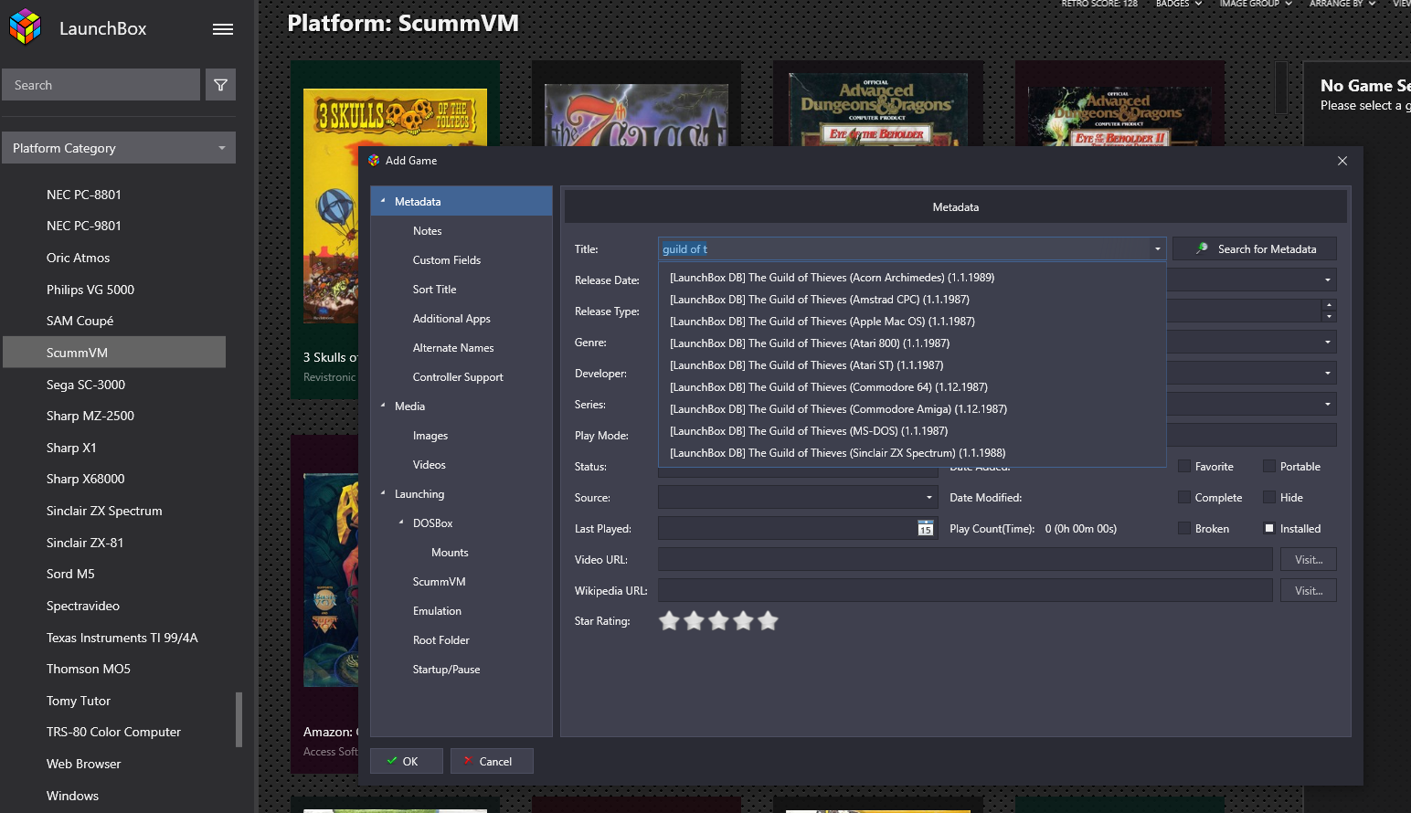
Task: Select Alternate Names tree item
Action: 453,348
